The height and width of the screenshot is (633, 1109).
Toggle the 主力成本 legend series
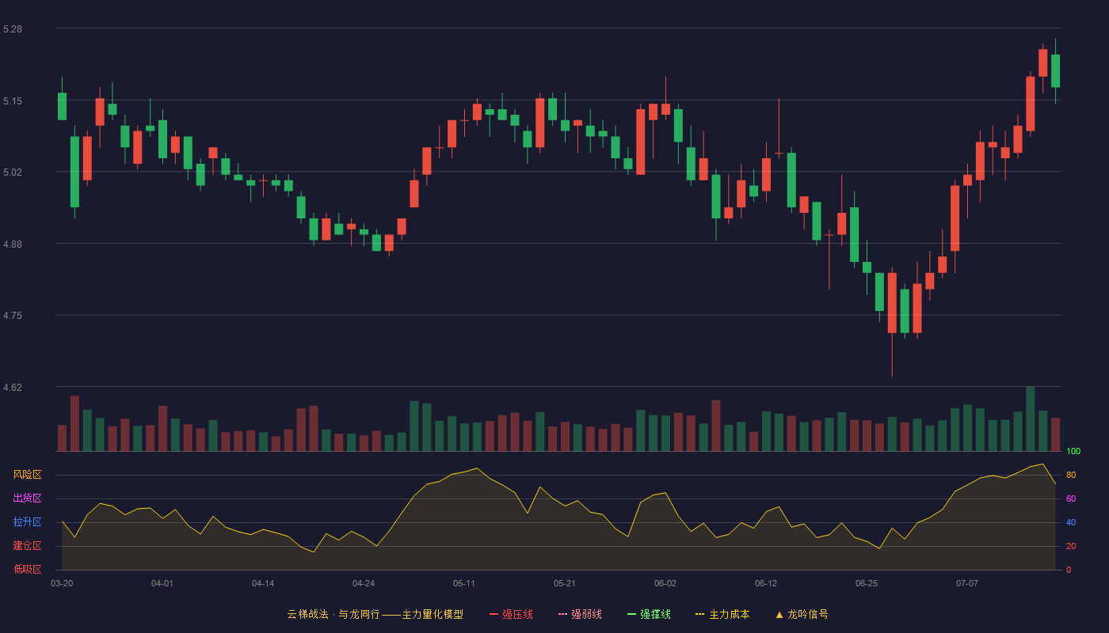point(722,614)
